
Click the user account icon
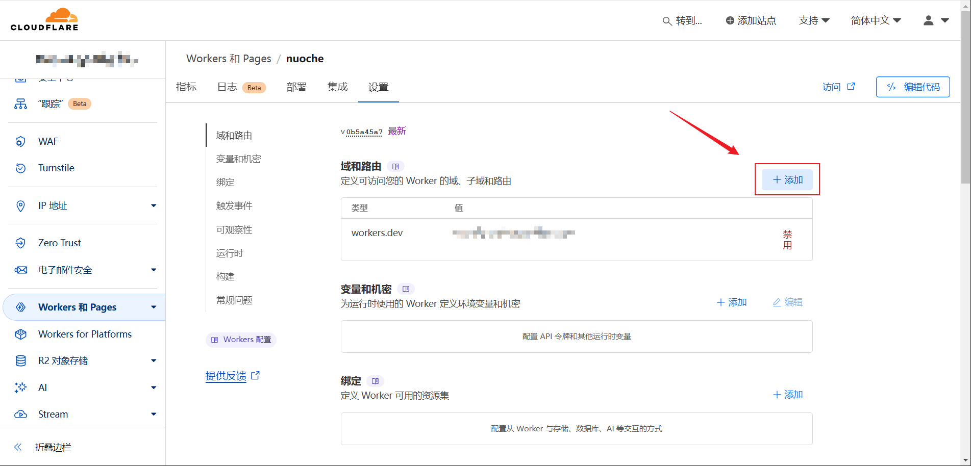[929, 20]
